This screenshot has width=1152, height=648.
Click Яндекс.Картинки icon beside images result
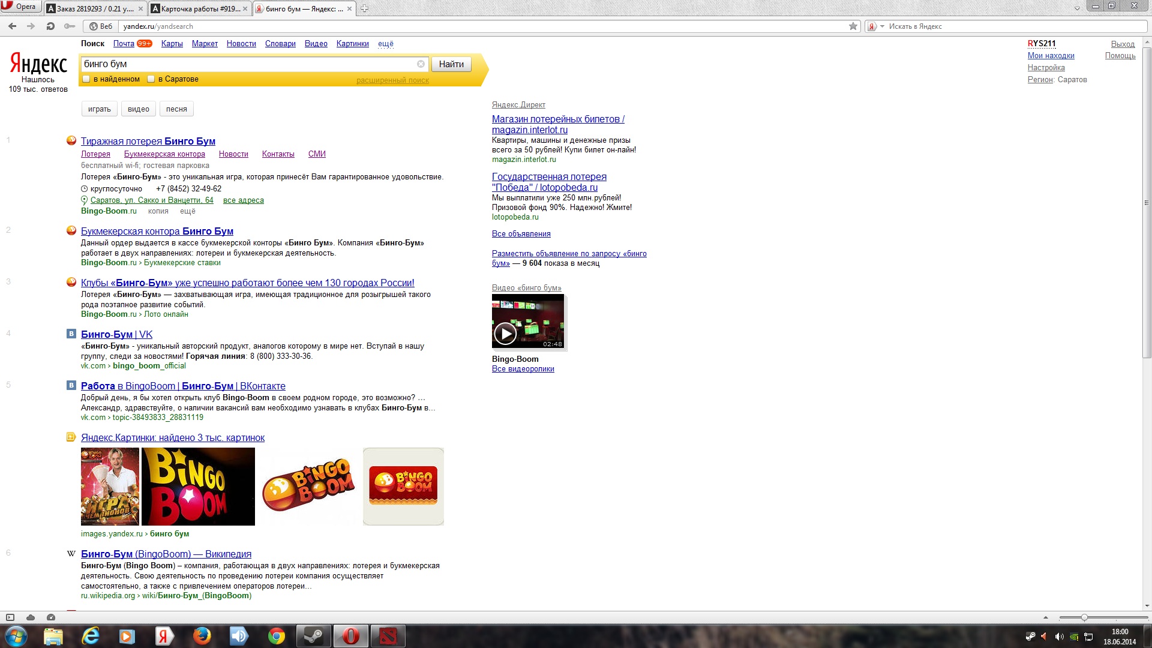71,437
